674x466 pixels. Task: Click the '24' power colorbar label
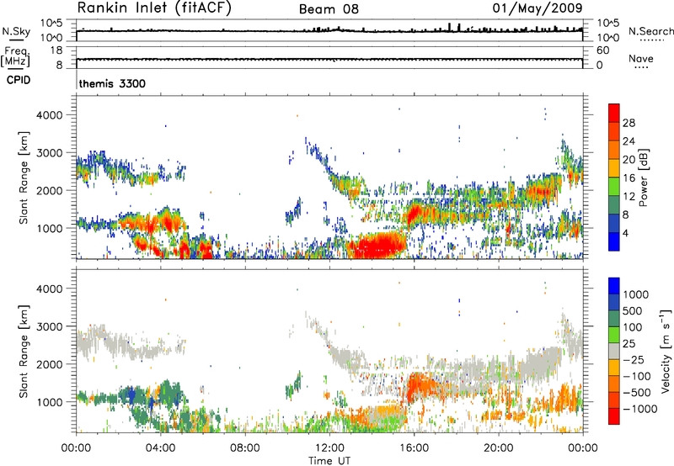(x=629, y=141)
